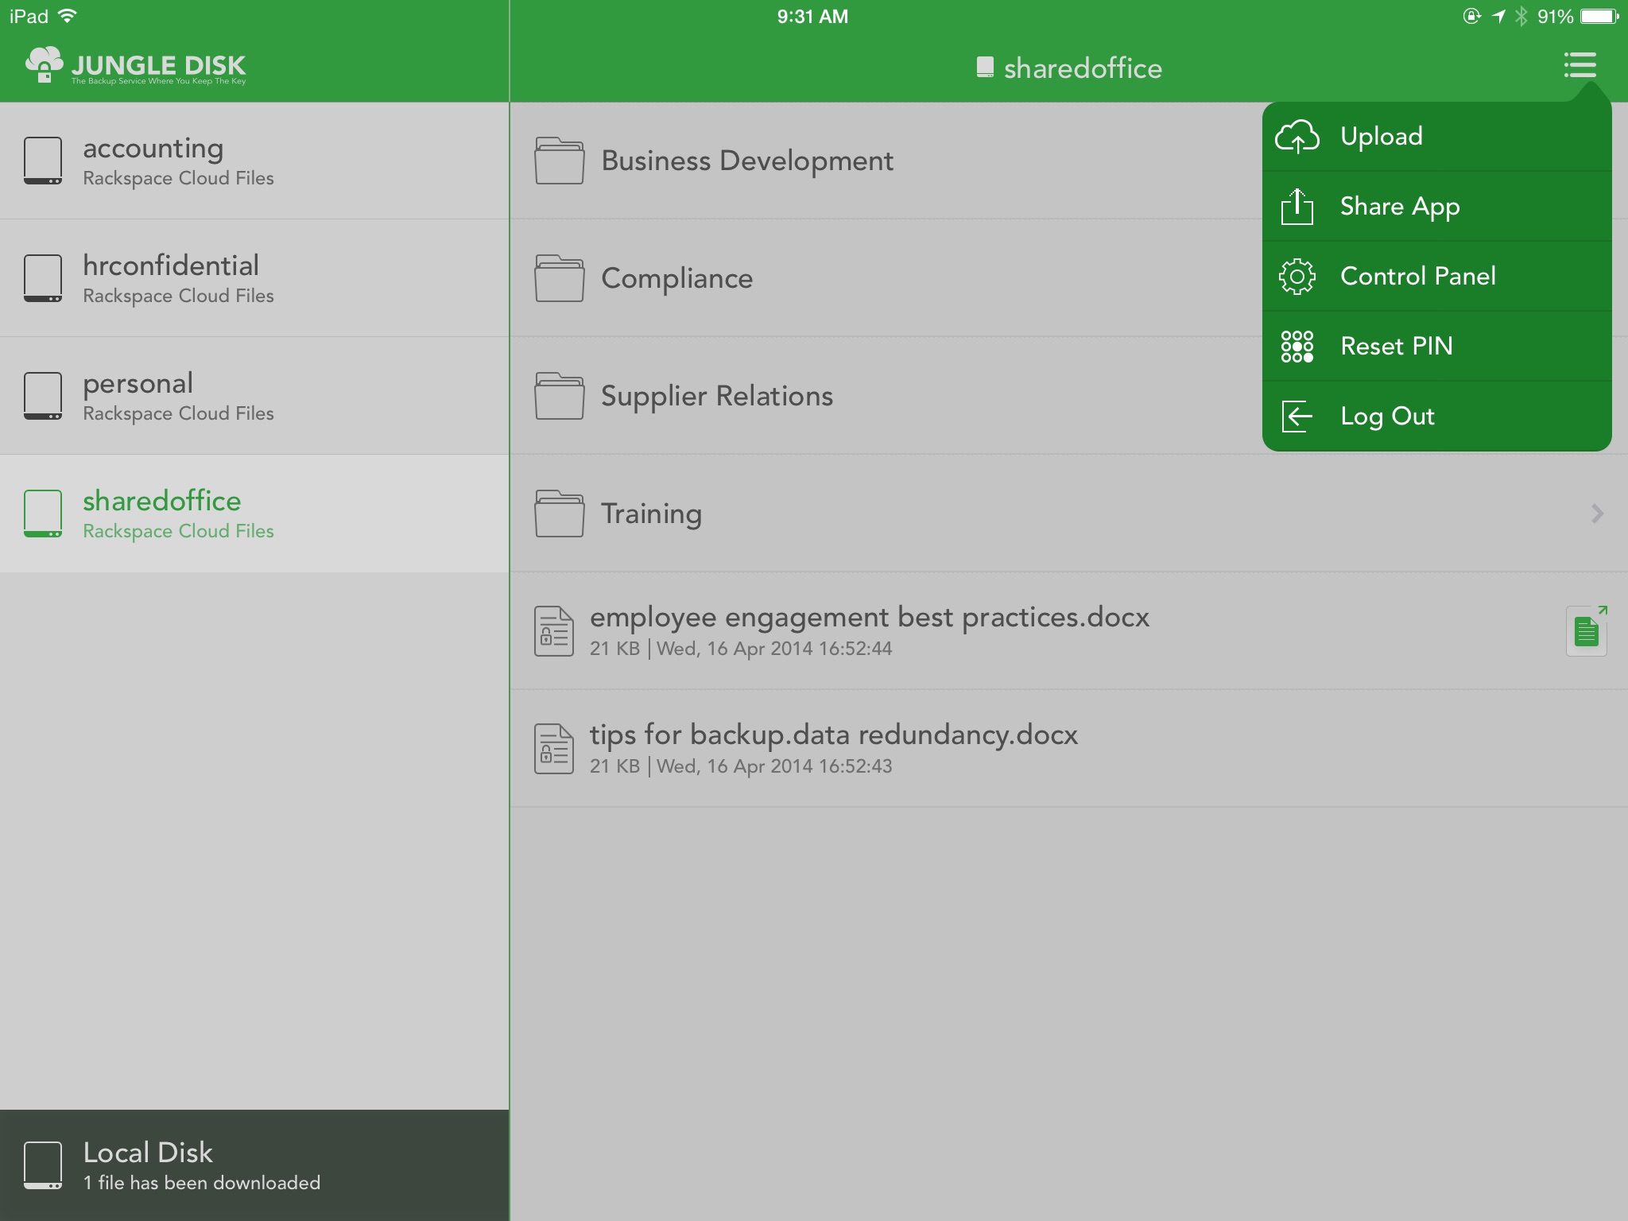Click the Reset PIN keypad icon
Screen dimensions: 1628x1221
point(1297,347)
